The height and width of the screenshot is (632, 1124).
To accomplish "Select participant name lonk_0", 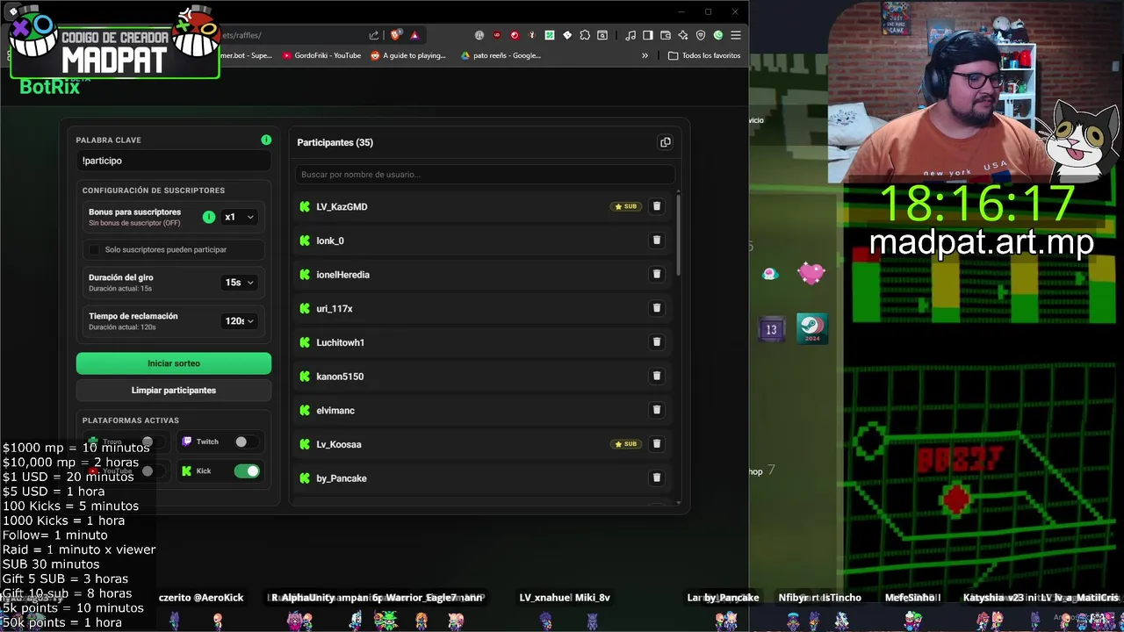I will [x=330, y=241].
